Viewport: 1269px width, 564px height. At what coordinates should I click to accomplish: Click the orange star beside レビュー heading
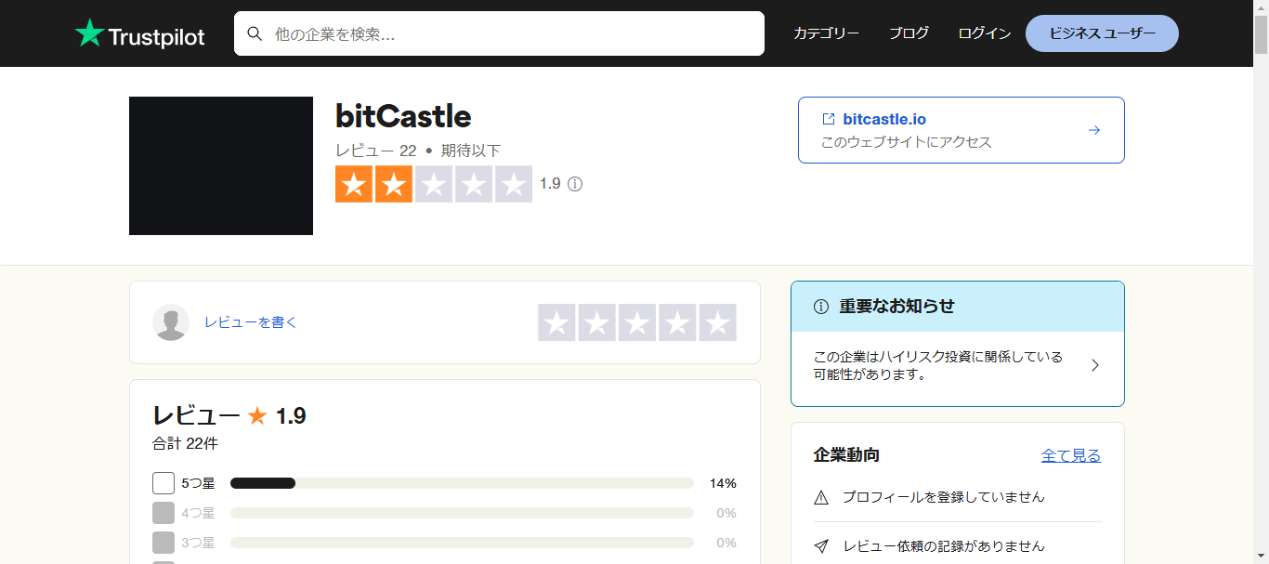[257, 415]
